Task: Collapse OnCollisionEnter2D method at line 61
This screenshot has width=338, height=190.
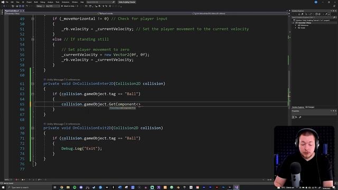Action: (x=33, y=83)
